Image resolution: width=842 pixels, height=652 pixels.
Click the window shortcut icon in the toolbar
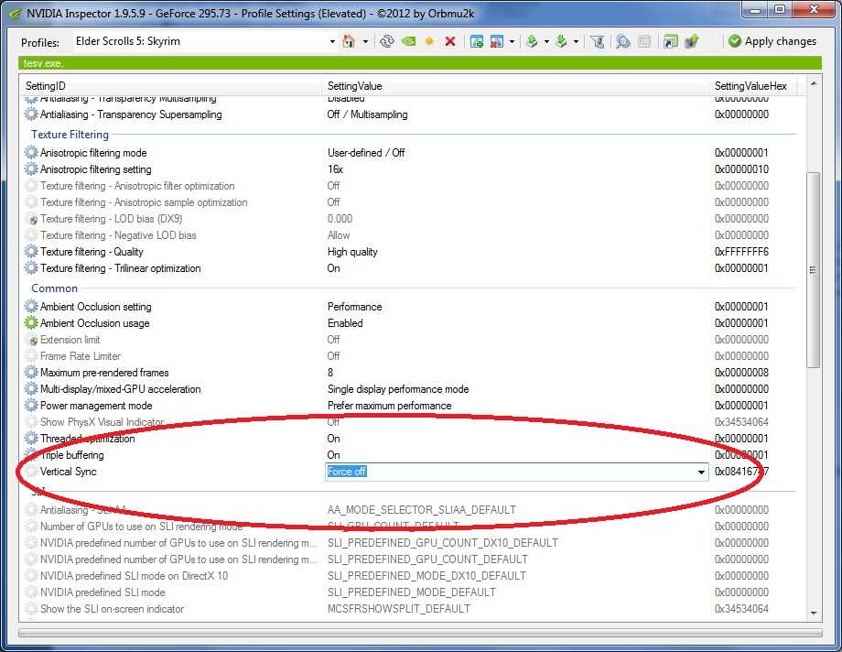671,41
